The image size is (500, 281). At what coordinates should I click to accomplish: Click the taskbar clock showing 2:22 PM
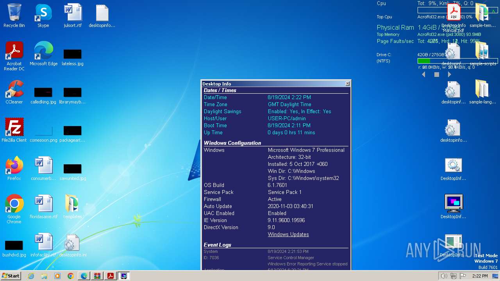point(480,276)
